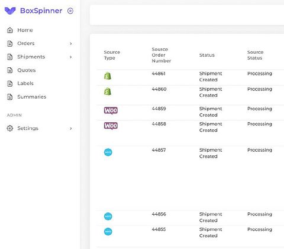
Task: Expand the Shipments submenu chevron
Action: click(x=71, y=57)
